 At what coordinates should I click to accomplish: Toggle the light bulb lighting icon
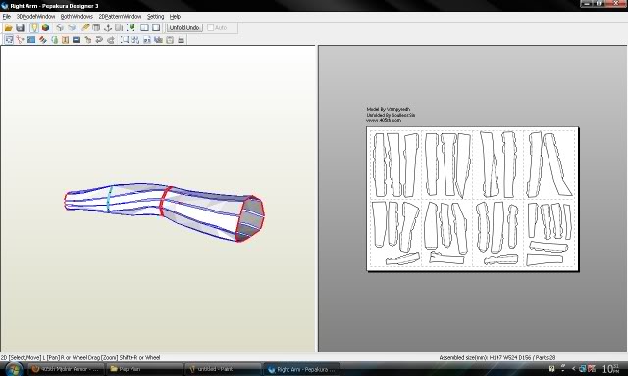[34, 28]
